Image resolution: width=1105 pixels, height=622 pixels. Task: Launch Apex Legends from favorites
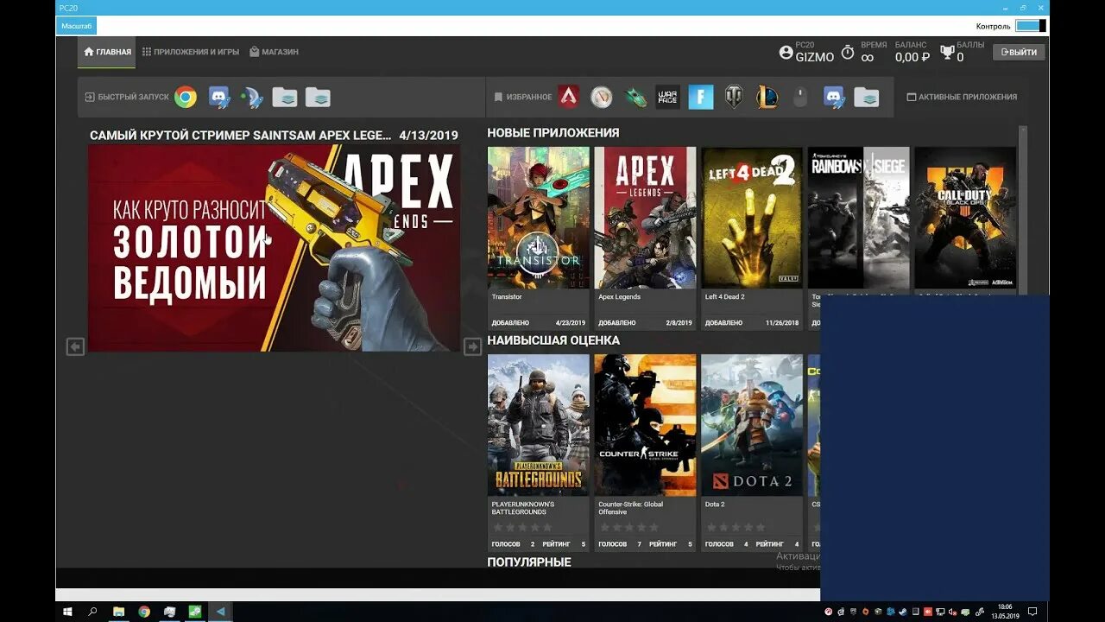[x=568, y=97]
